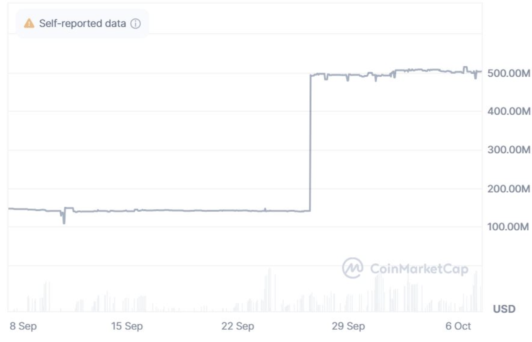Click the USD currency label

(x=504, y=309)
